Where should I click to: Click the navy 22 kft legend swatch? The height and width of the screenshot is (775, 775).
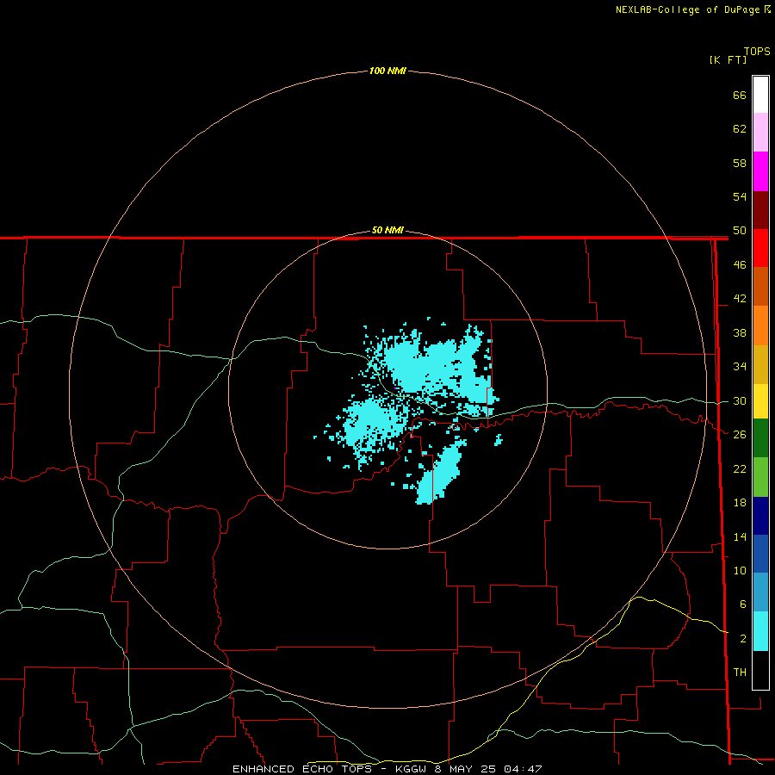760,516
